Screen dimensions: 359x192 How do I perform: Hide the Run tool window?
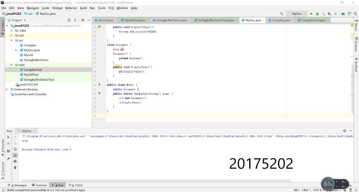pos(350,131)
